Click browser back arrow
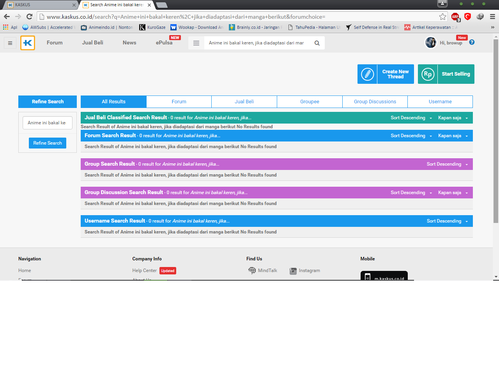The height and width of the screenshot is (389, 499). coord(7,16)
